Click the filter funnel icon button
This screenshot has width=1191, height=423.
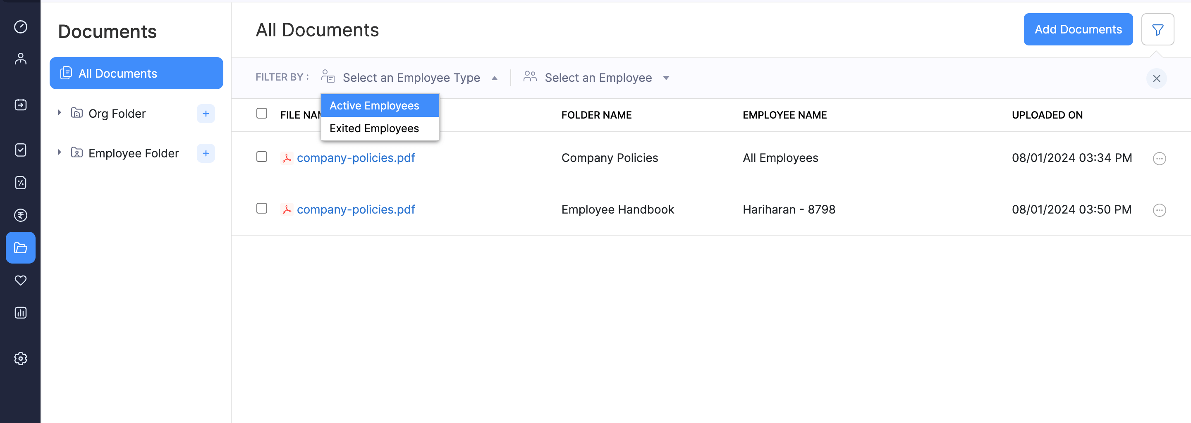point(1157,30)
